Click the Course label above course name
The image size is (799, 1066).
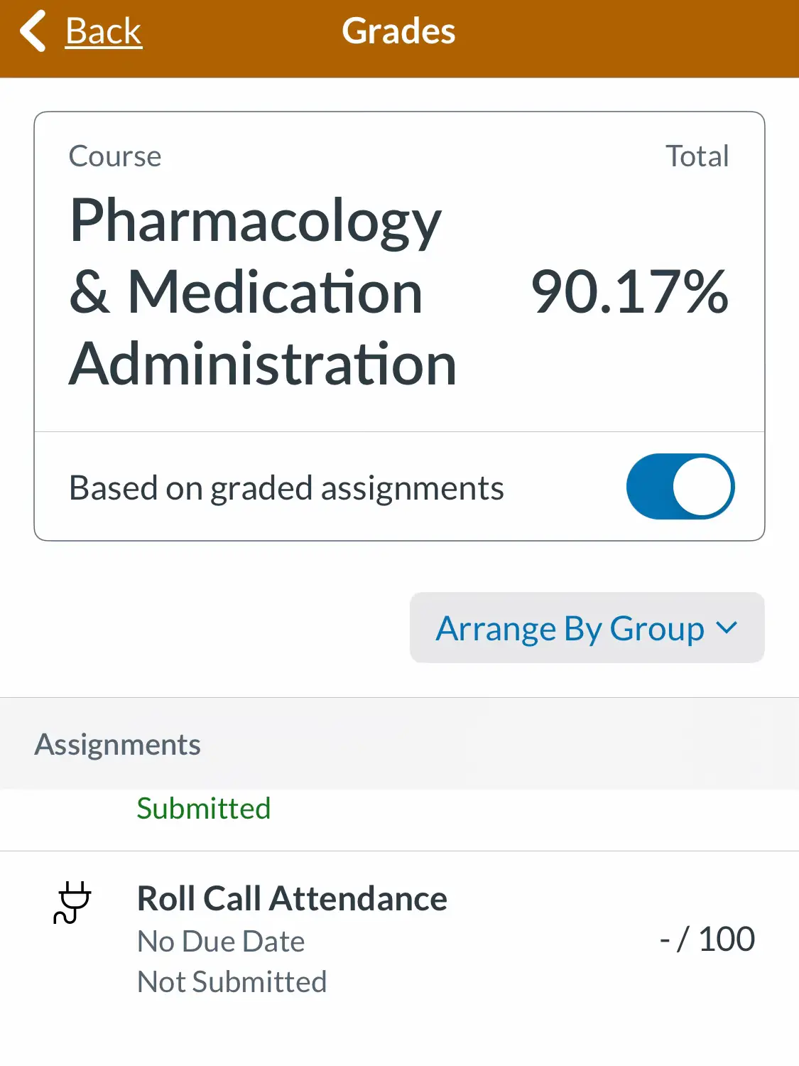coord(115,156)
